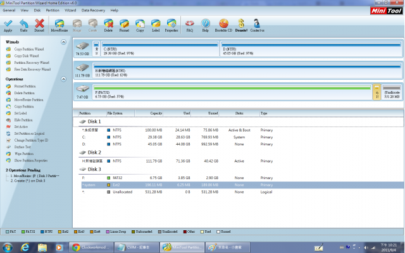Click Wipe Partition in Operations

click(x=24, y=154)
